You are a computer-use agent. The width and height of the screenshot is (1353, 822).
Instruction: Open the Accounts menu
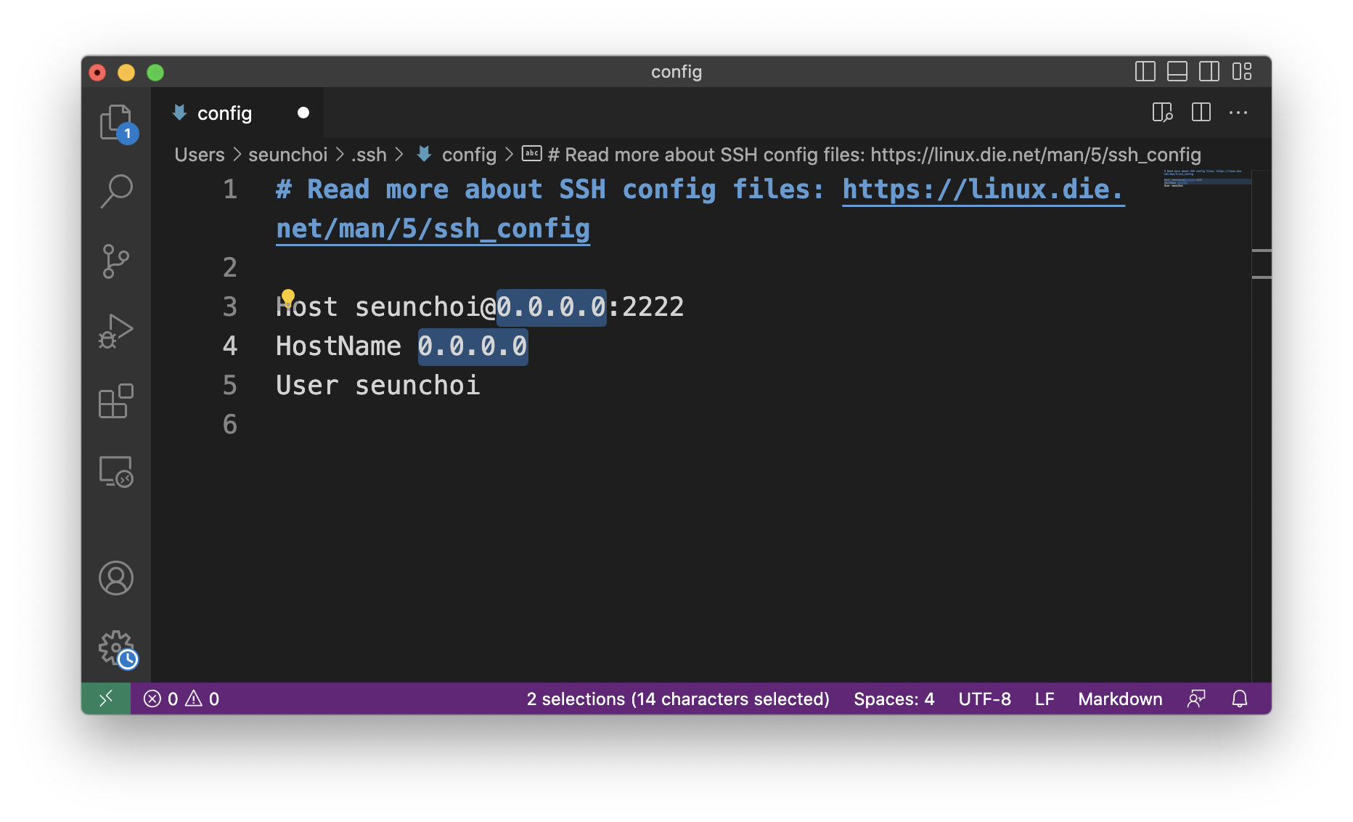pyautogui.click(x=116, y=578)
